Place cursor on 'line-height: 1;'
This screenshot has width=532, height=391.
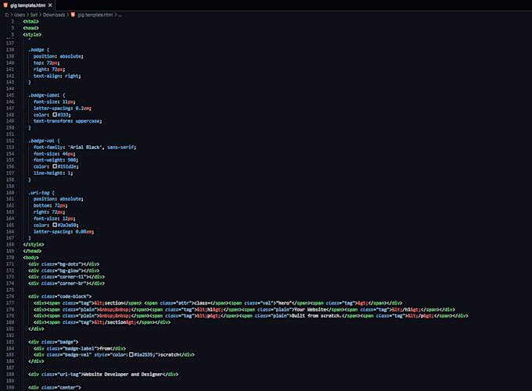[53, 173]
